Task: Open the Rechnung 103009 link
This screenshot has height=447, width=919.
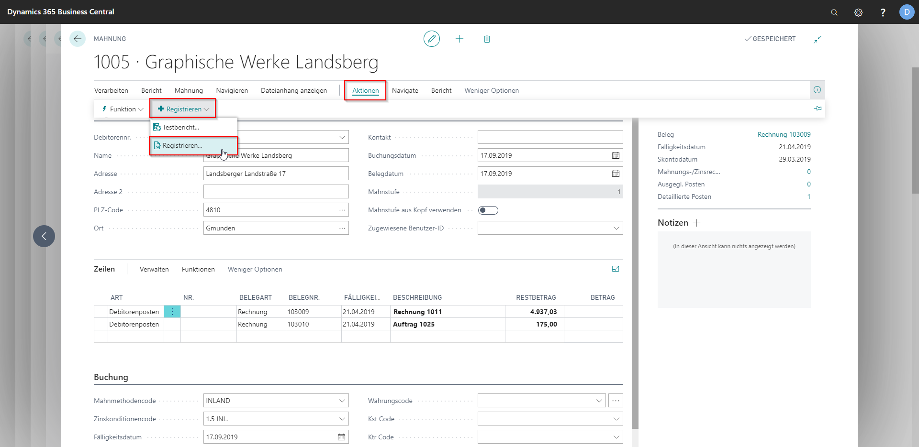Action: pos(784,134)
